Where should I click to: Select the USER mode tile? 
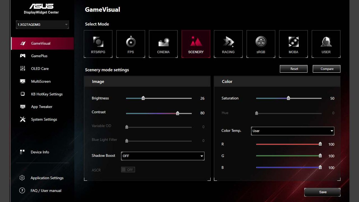coord(326,44)
